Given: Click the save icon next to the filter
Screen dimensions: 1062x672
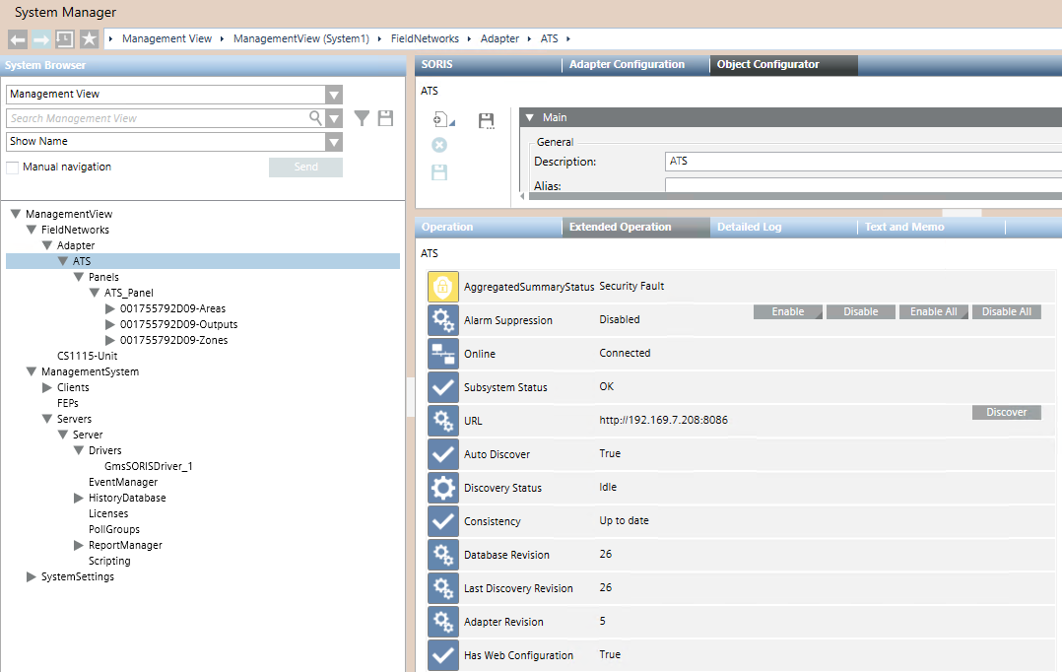Looking at the screenshot, I should point(385,117).
